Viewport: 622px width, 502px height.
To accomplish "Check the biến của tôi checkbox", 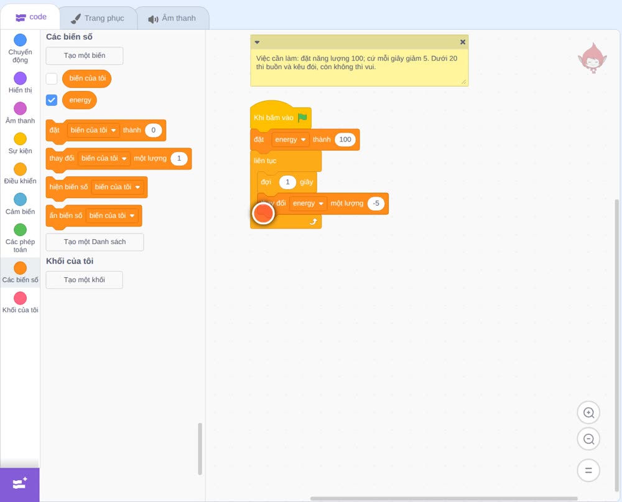I will [52, 78].
